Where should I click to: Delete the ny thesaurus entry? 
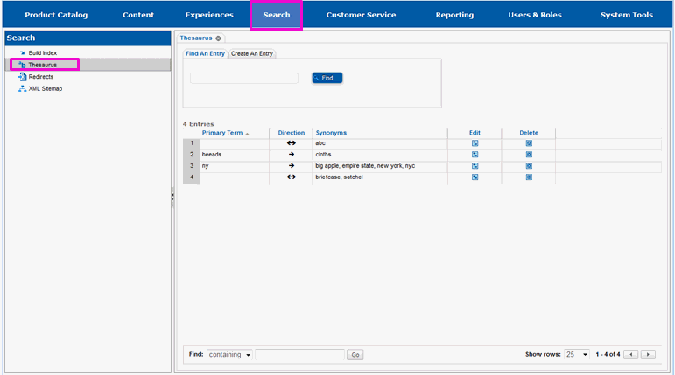[x=529, y=165]
